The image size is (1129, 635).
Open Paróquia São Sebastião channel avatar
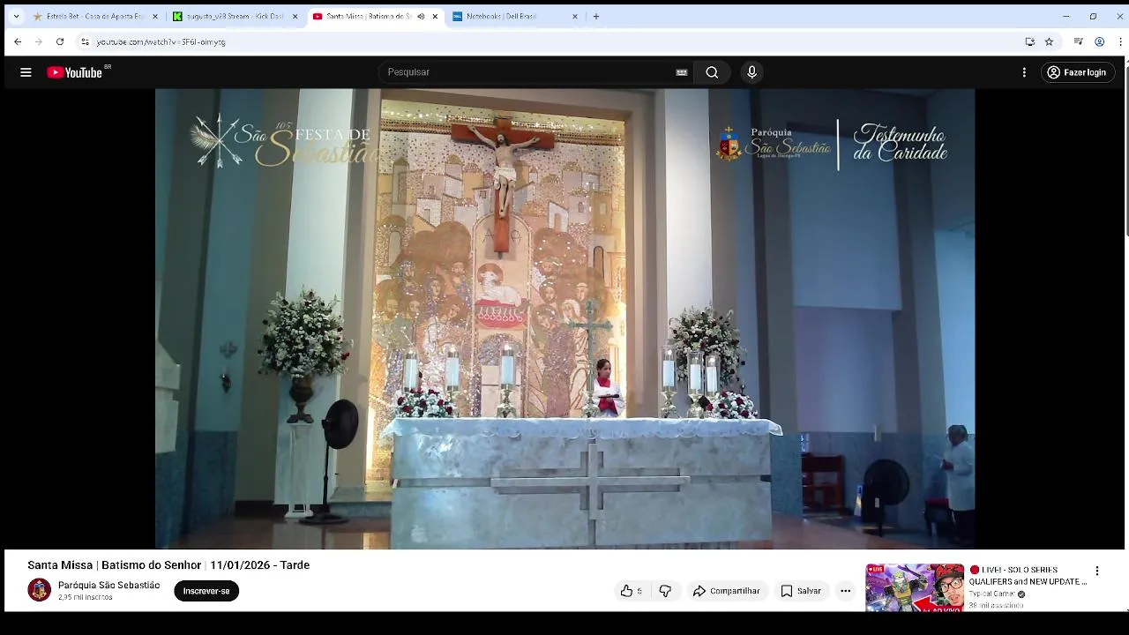click(39, 590)
